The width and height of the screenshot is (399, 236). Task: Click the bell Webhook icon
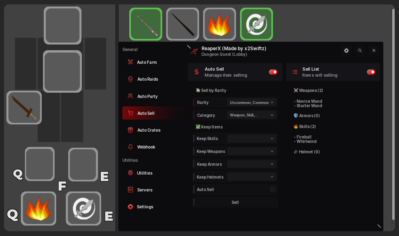[130, 147]
